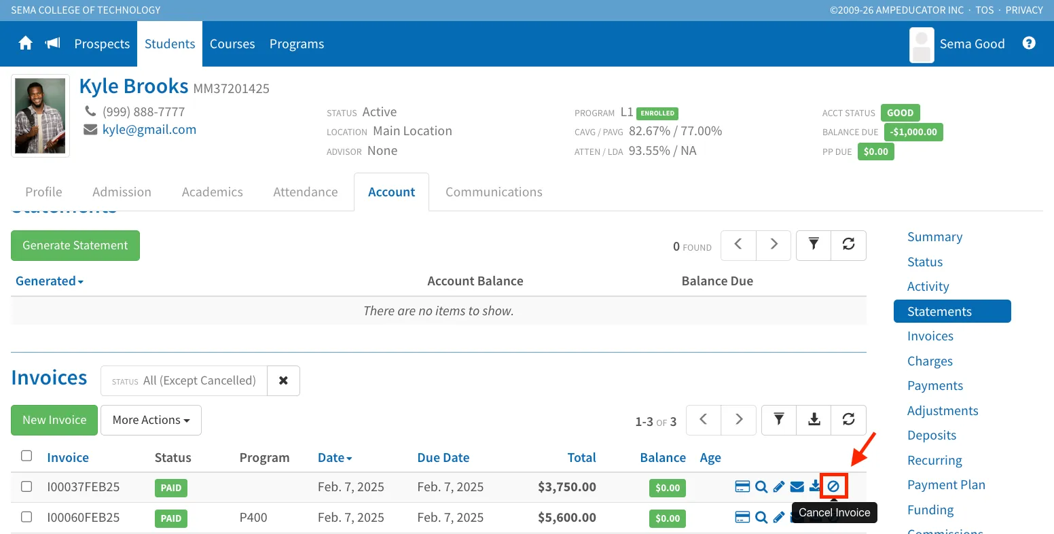Open the Prospects menu
1054x534 pixels.
click(x=102, y=43)
